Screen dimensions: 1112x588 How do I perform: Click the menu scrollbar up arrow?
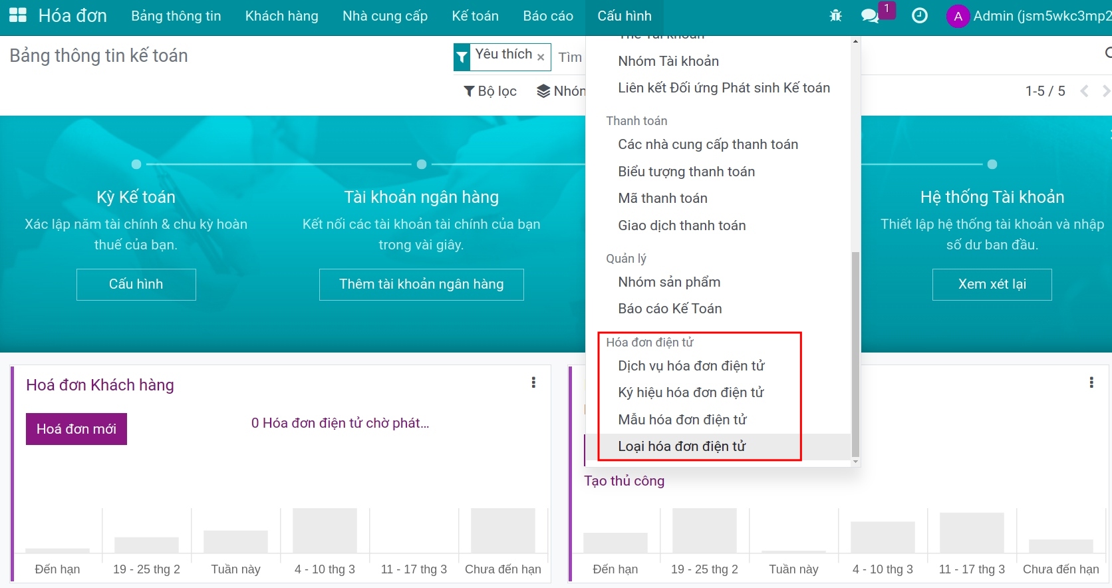855,41
